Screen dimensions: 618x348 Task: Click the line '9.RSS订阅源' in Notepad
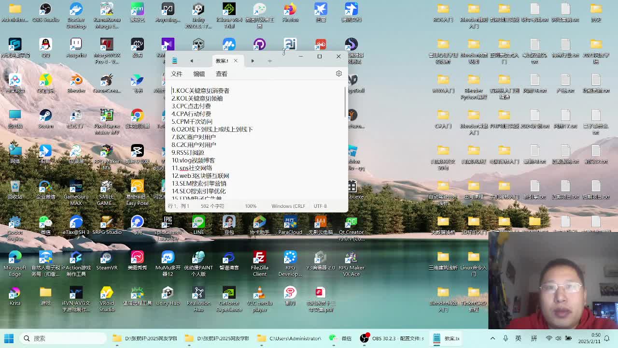pos(188,152)
